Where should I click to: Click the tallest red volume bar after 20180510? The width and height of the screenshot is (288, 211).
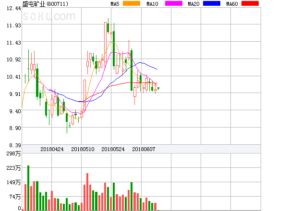(x=87, y=192)
